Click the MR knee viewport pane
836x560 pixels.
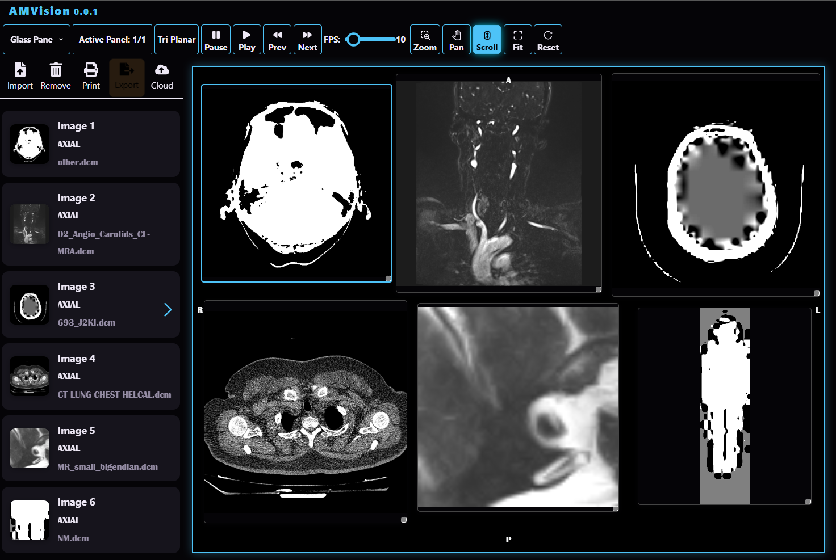[518, 407]
